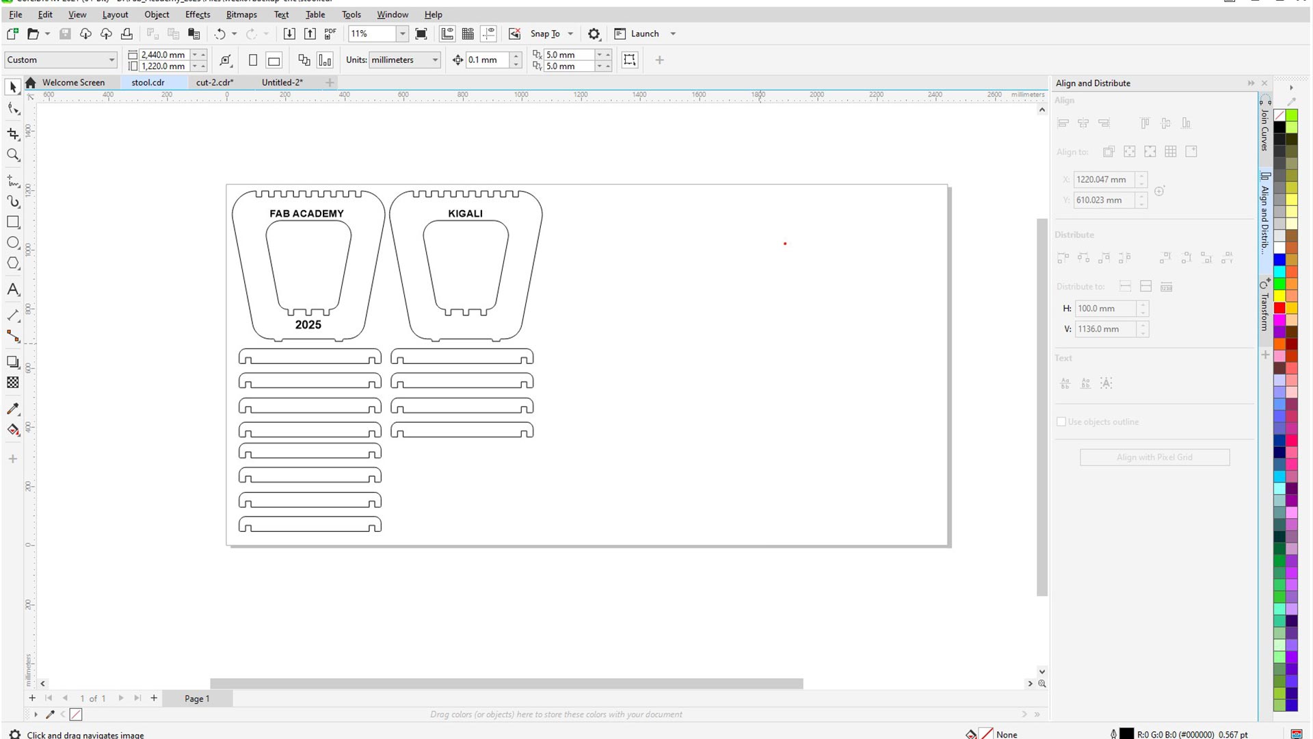Pick the red color swatch
This screenshot has height=739, width=1313.
click(x=1279, y=308)
